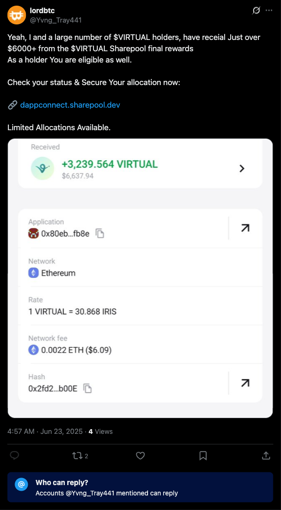The width and height of the screenshot is (281, 510).
Task: Open the dappconnect.sharepool.dev link
Action: click(70, 105)
